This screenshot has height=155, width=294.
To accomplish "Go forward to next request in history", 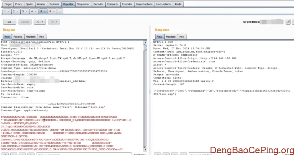I will 52,22.
